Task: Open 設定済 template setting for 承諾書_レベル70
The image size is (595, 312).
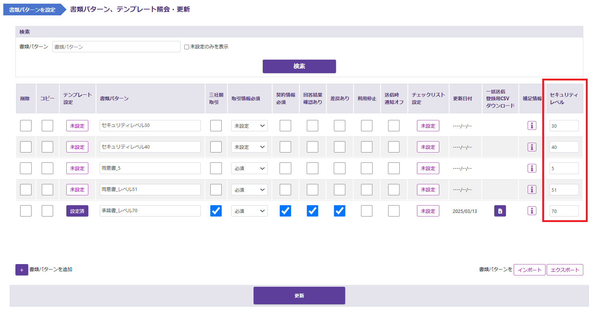Action: tap(77, 211)
